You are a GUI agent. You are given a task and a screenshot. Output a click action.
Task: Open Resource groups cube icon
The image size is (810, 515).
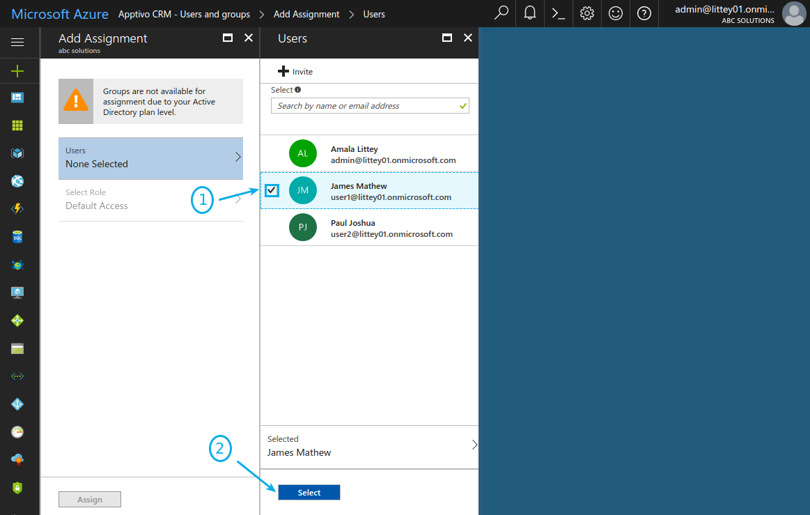[17, 153]
